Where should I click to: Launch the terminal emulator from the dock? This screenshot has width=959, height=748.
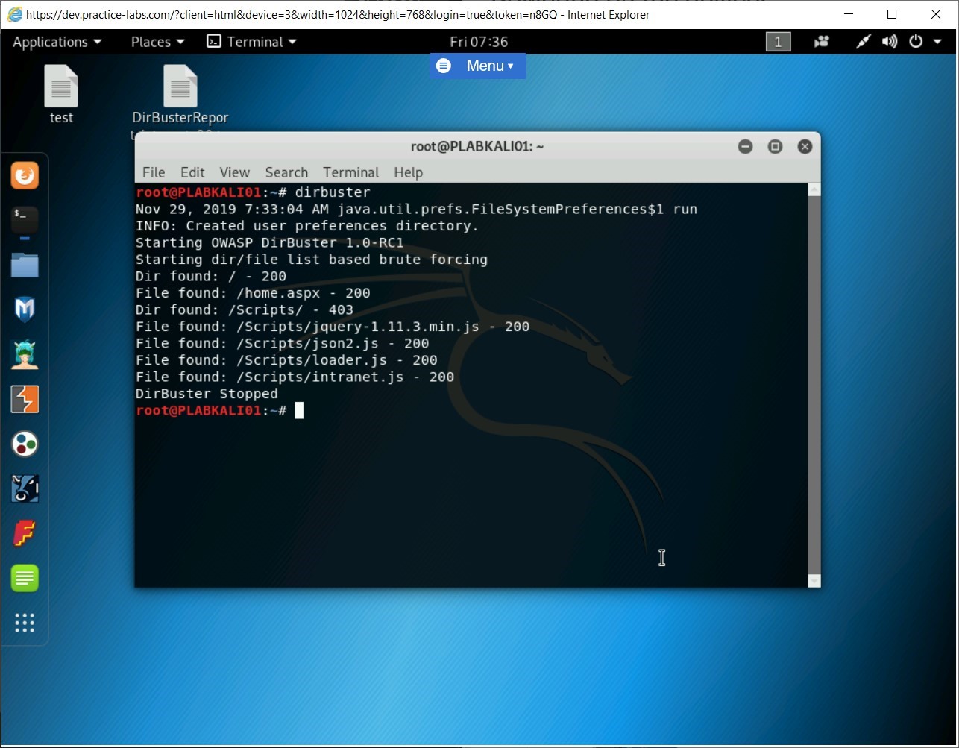[25, 220]
